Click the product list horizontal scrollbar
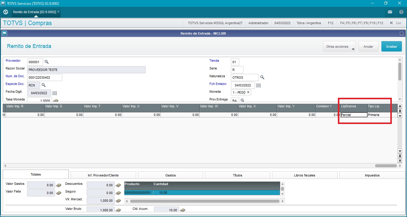 [x=205, y=201]
